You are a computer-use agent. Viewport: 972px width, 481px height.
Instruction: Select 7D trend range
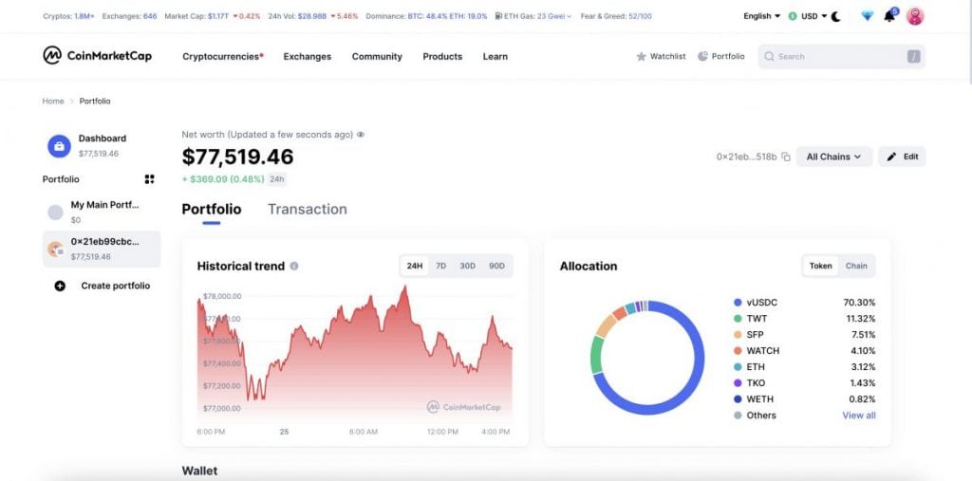[x=440, y=266]
